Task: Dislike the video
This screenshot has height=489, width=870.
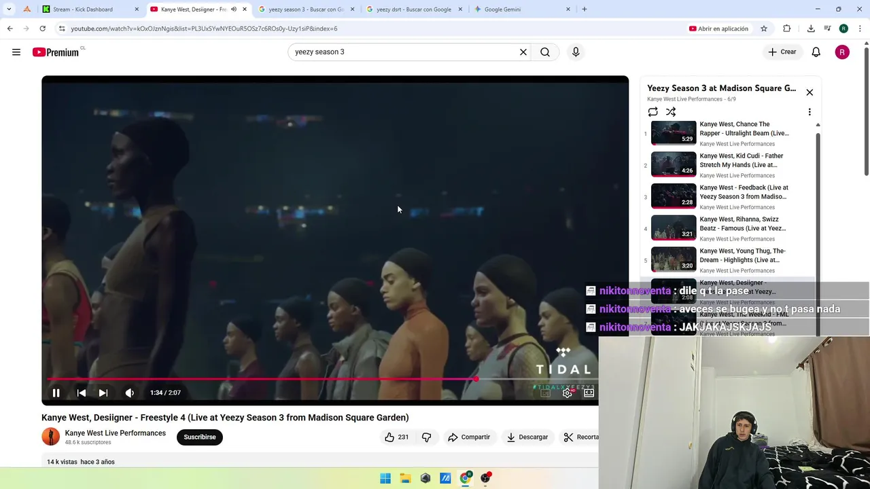Action: [426, 437]
